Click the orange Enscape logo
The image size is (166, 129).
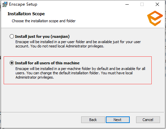[155, 18]
